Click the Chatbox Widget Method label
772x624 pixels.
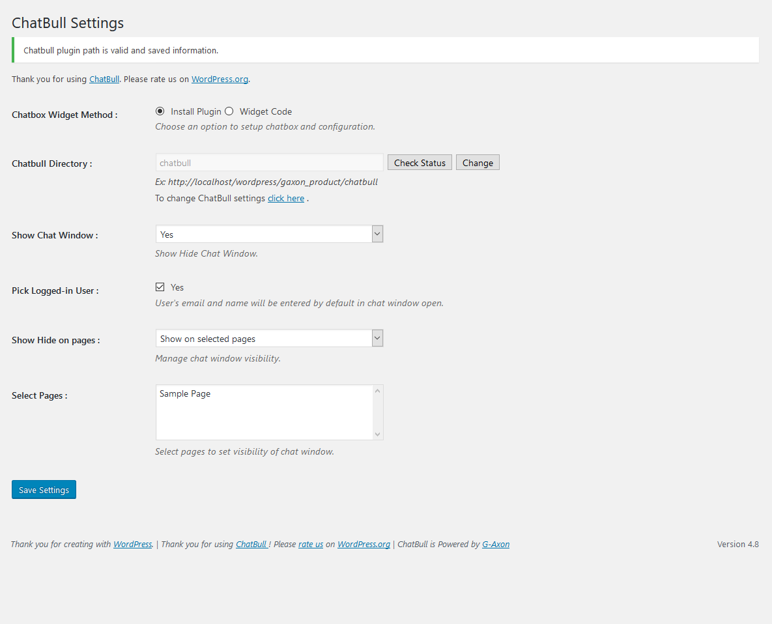click(x=64, y=115)
